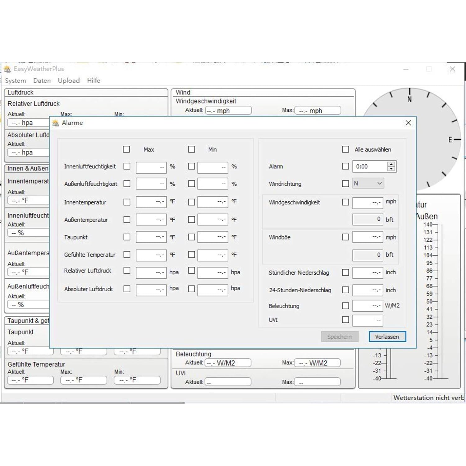The width and height of the screenshot is (466, 466).
Task: Click the Außentemperatur Max input field
Action: point(151,220)
